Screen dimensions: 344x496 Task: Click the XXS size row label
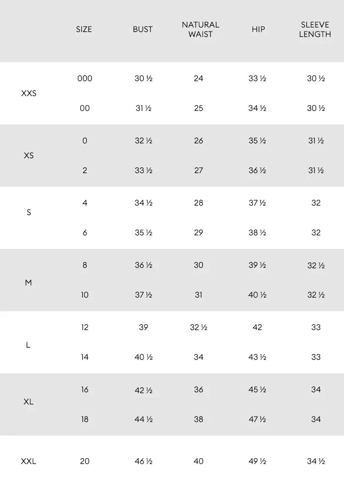click(29, 94)
